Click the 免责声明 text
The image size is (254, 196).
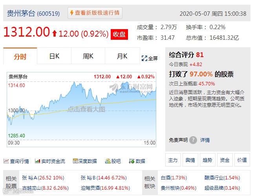point(178,140)
